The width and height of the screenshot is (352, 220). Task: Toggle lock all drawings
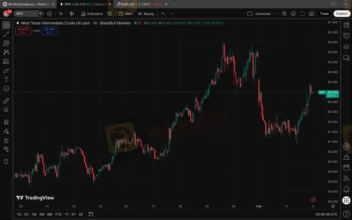[6, 140]
